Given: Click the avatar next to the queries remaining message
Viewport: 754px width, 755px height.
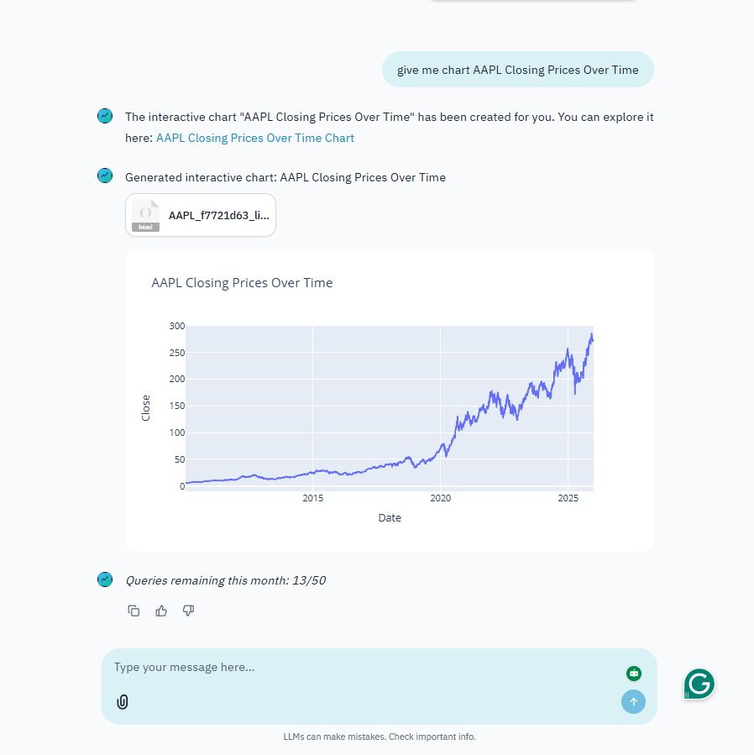Looking at the screenshot, I should (104, 579).
